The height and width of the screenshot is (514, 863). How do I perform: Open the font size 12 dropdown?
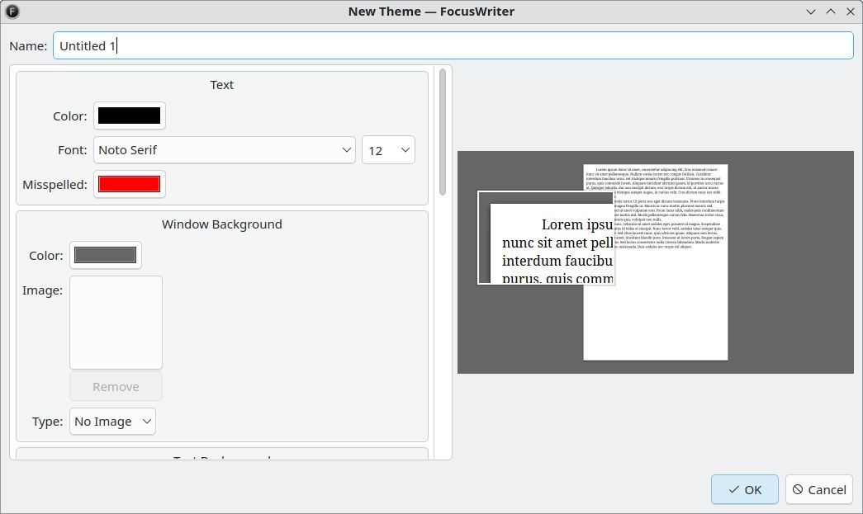click(389, 150)
